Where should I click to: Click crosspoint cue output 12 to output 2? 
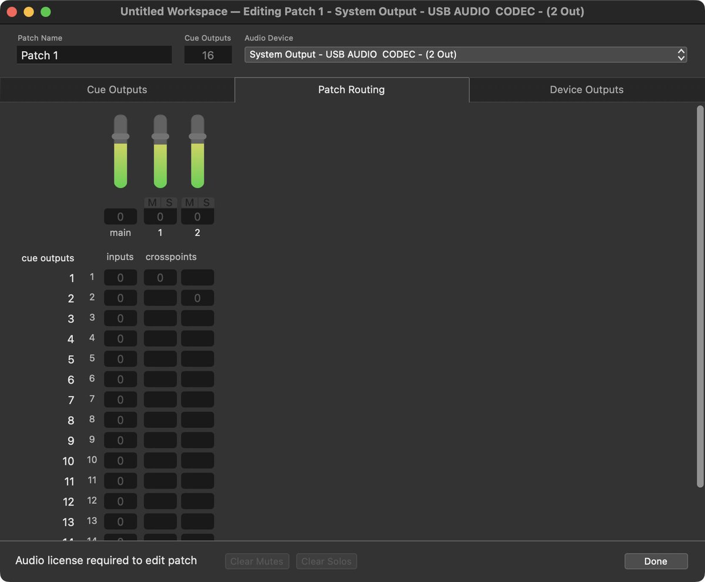(197, 501)
